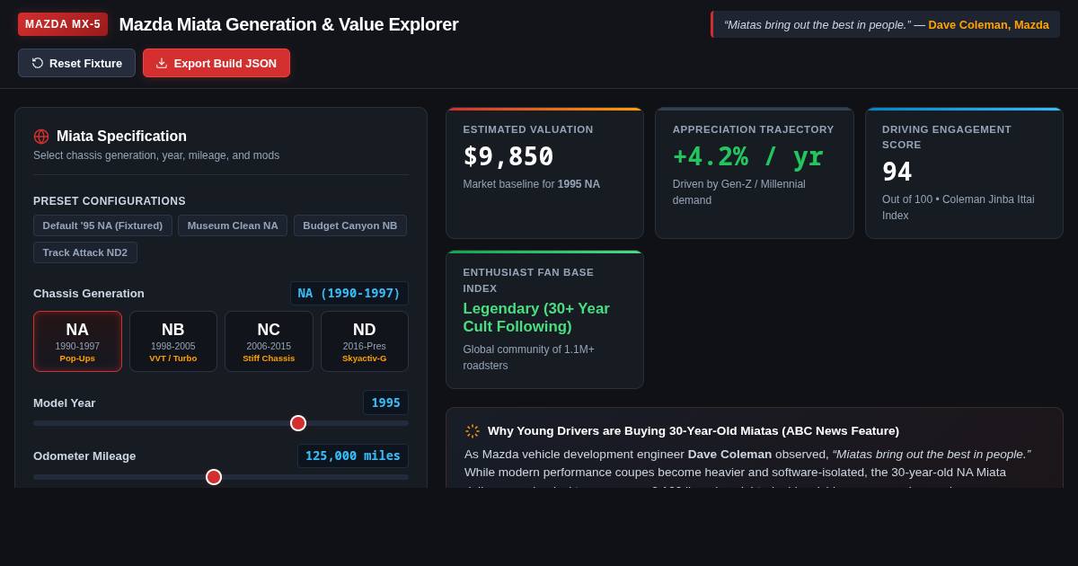Click the Mazda Miata Generation & Value Explorer title

pyautogui.click(x=288, y=24)
